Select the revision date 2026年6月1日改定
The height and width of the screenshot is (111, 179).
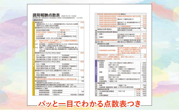(69, 16)
